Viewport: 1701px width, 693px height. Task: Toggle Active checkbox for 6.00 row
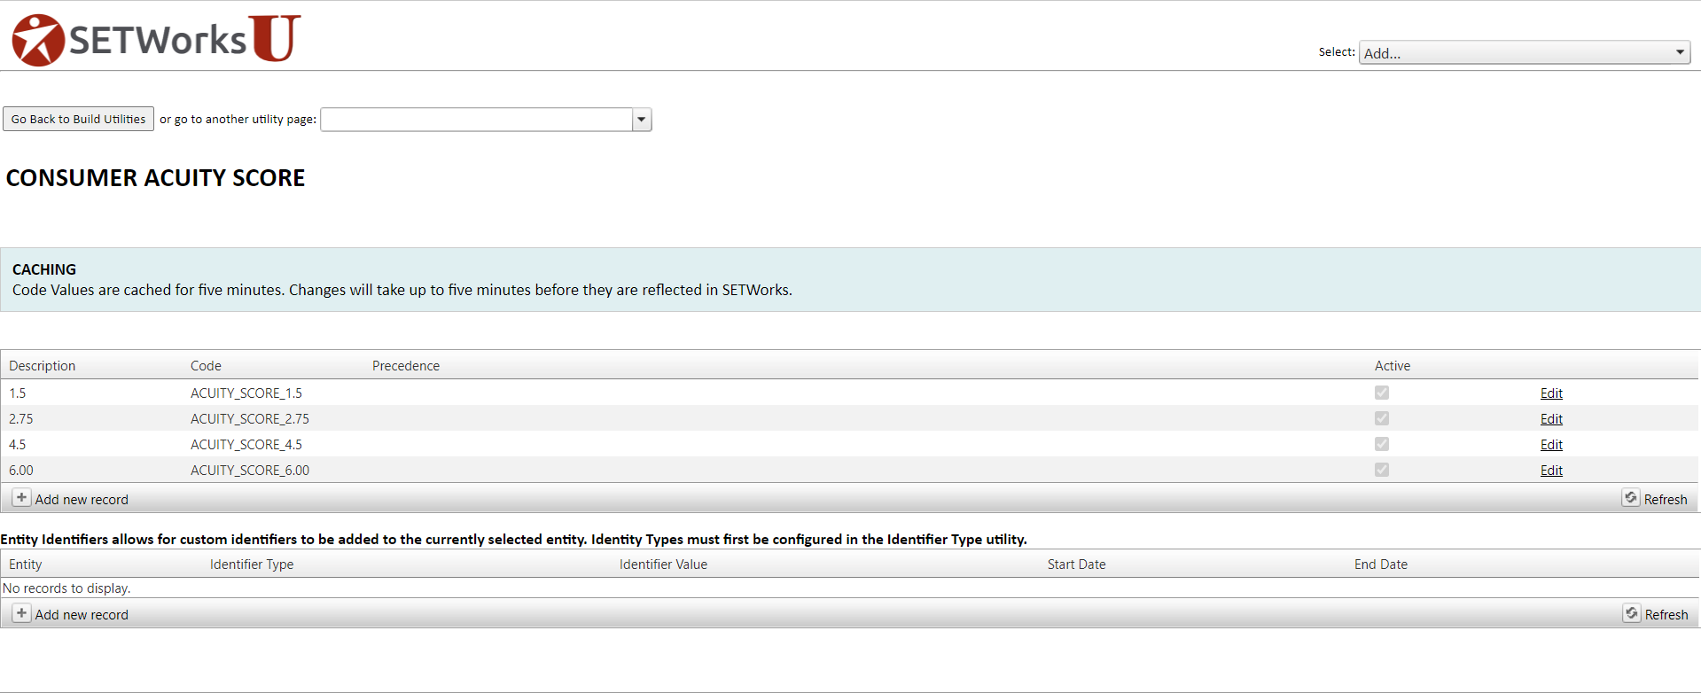1382,470
